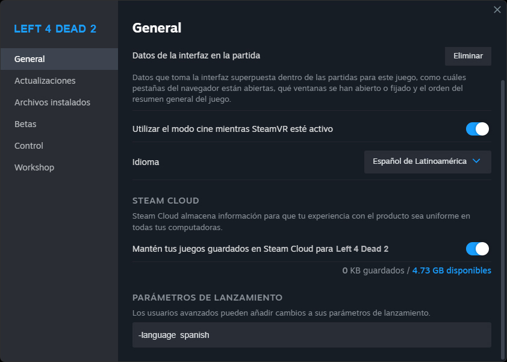The height and width of the screenshot is (362, 507).
Task: Open the Archivos instalados section
Action: (52, 102)
